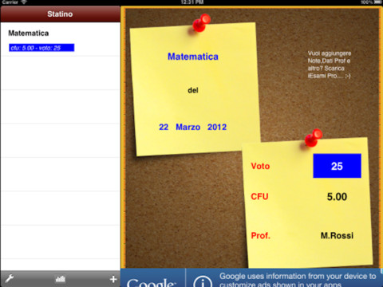Tap the blue Voto 25 box
The width and height of the screenshot is (383, 287).
(x=337, y=166)
